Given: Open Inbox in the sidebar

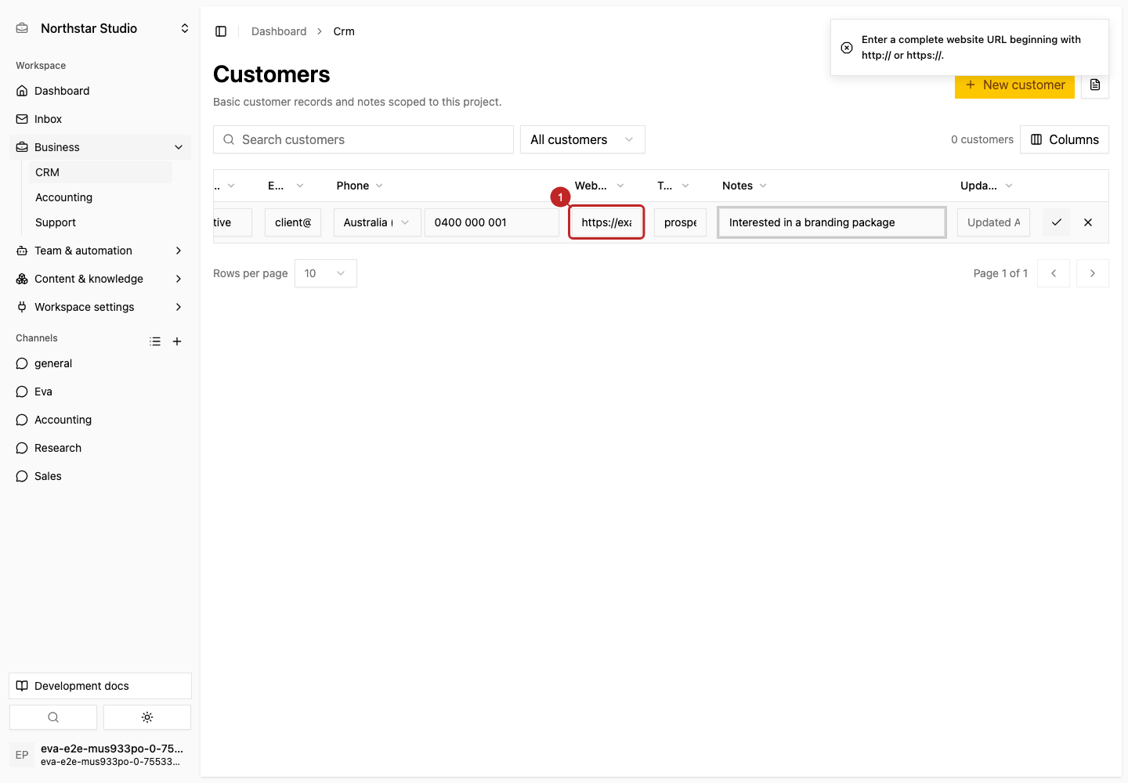Looking at the screenshot, I should tap(100, 119).
